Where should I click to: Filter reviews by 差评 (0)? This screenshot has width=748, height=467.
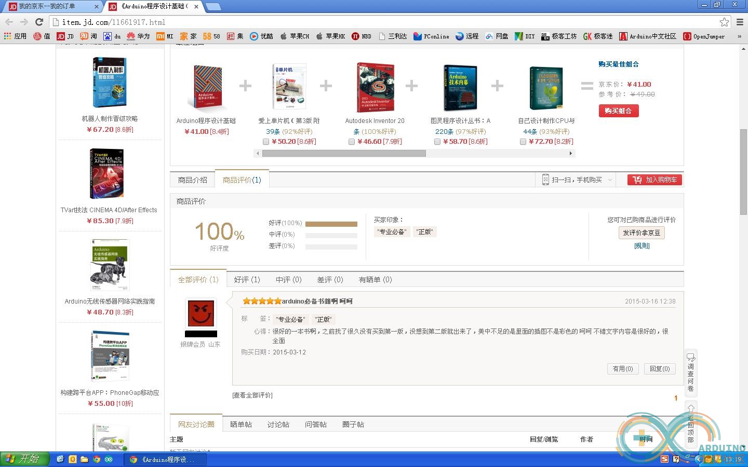pos(330,280)
